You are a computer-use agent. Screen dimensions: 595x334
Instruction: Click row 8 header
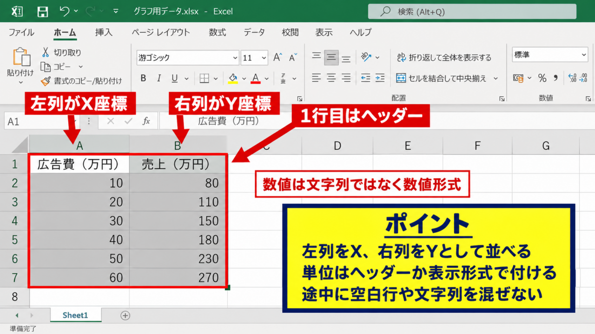14,296
